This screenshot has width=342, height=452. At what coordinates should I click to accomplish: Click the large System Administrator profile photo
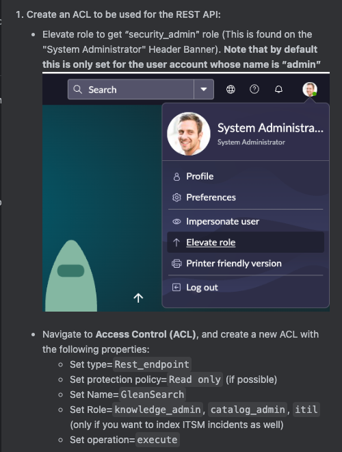tap(189, 134)
